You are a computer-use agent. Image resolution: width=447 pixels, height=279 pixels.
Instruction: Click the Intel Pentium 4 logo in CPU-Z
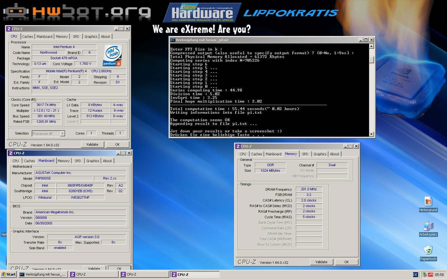(x=112, y=55)
